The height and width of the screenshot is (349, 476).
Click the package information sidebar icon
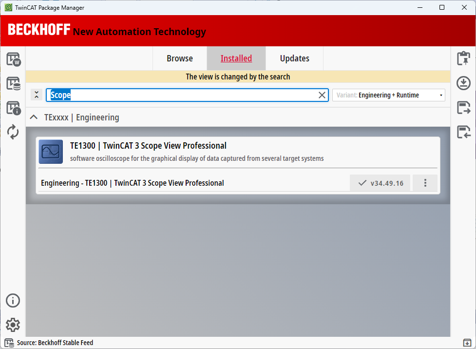tap(13, 108)
